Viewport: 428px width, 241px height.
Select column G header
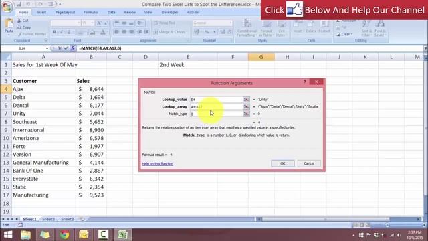[261, 57]
